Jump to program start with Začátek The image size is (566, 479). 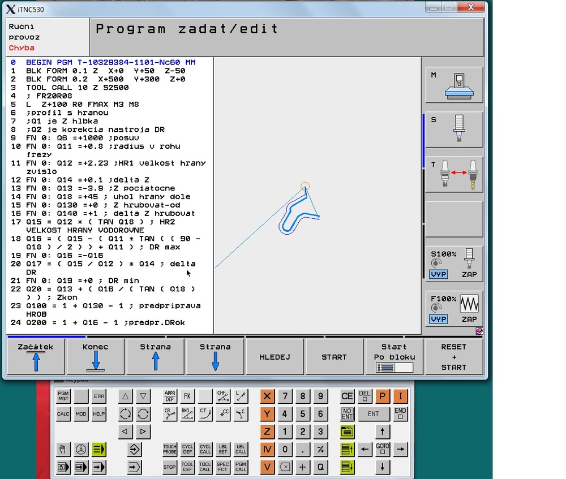pos(36,357)
